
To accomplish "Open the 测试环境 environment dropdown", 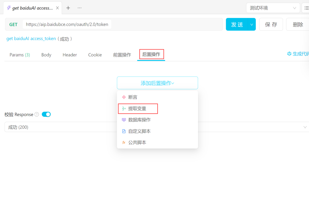I will click(x=273, y=8).
